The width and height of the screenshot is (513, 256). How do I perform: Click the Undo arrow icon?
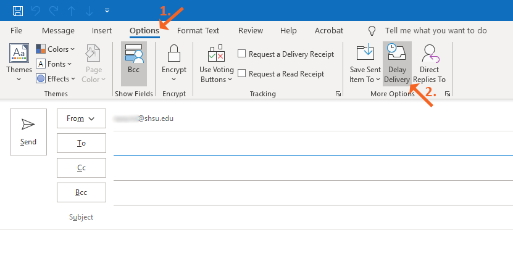pos(36,10)
